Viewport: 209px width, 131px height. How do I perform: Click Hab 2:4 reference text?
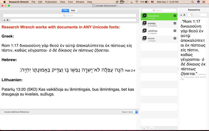coord(130,70)
